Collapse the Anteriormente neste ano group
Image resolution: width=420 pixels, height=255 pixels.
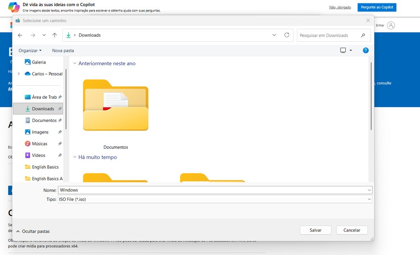click(75, 63)
